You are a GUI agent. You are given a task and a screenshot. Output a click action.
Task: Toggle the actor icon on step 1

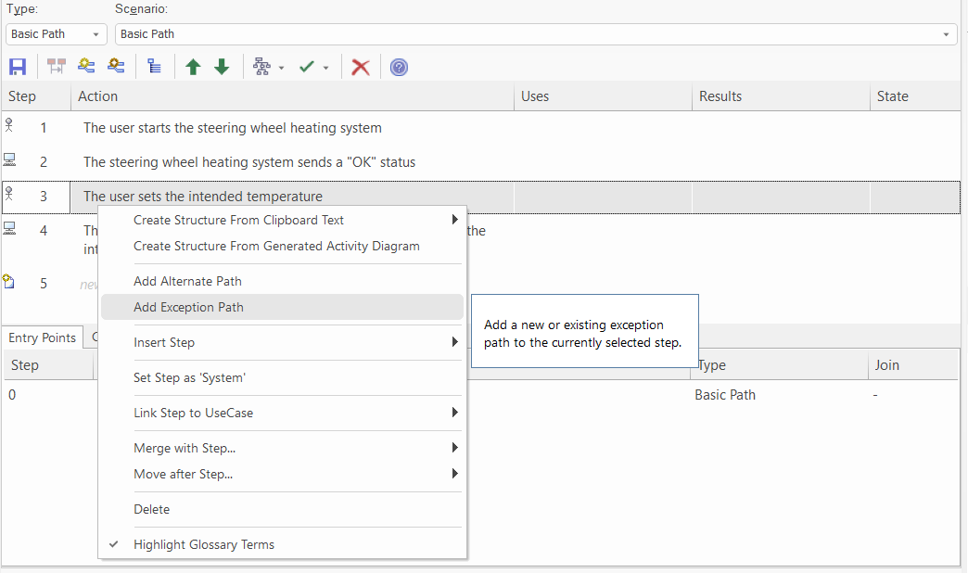pos(10,127)
